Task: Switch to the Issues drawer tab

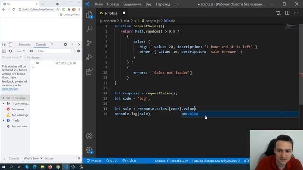Action: (49, 158)
